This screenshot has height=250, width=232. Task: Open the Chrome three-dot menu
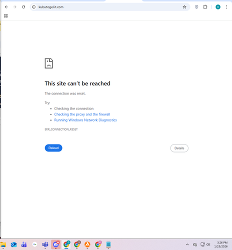tap(226, 7)
